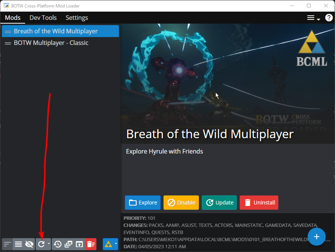Click the blue plus install-mod button
The image size is (335, 252).
point(316,237)
